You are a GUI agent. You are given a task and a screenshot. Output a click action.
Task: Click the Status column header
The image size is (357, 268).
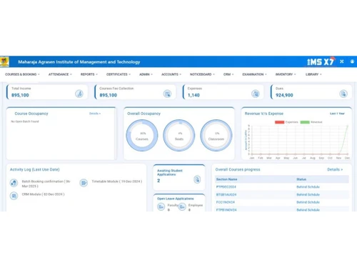click(301, 179)
